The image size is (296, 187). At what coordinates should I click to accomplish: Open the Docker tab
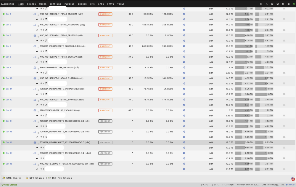click(82, 4)
